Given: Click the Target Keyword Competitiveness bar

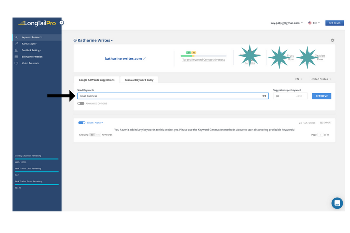Looking at the screenshot, I should (203, 56).
